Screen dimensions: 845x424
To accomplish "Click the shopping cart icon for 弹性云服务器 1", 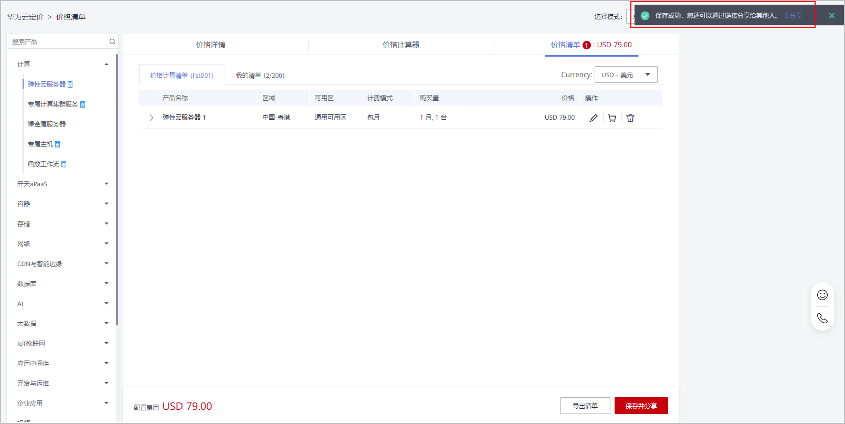I will click(612, 118).
